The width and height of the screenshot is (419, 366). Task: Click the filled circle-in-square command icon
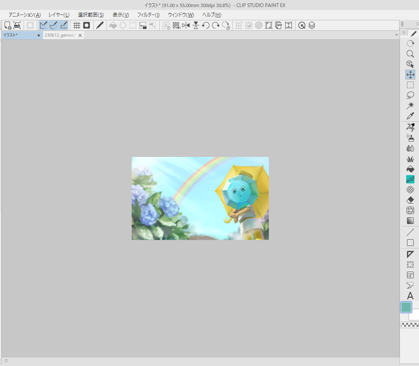click(x=87, y=25)
